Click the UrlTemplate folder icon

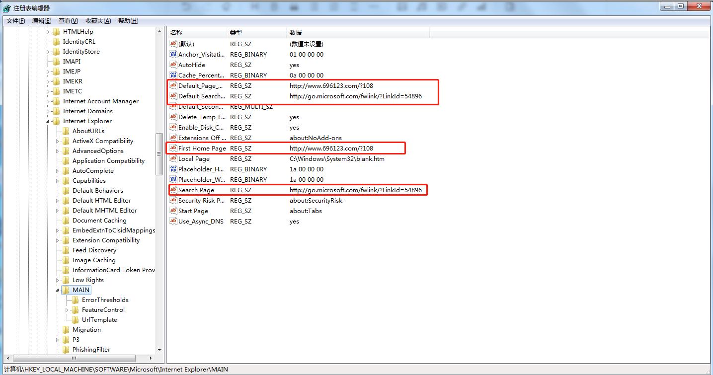click(x=75, y=319)
